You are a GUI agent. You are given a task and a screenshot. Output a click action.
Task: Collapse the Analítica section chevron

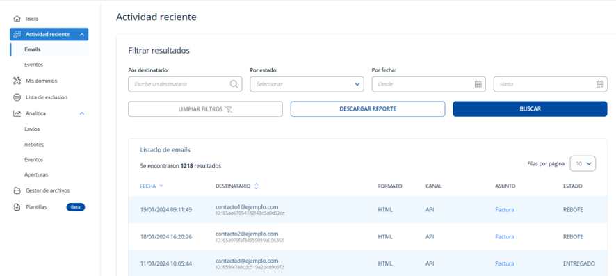82,113
